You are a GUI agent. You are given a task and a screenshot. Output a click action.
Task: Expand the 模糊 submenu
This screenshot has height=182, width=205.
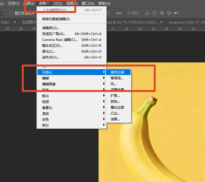tap(71, 78)
